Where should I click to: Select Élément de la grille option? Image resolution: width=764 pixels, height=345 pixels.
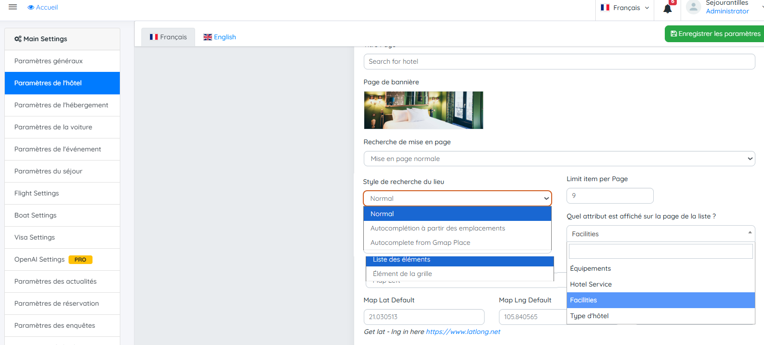403,274
